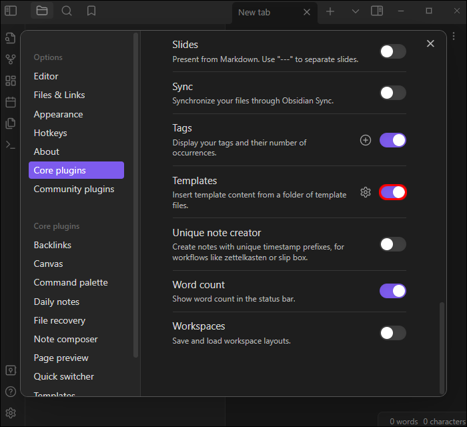Image resolution: width=467 pixels, height=427 pixels.
Task: Open command palette terminal ribbon icon
Action: pyautogui.click(x=10, y=145)
